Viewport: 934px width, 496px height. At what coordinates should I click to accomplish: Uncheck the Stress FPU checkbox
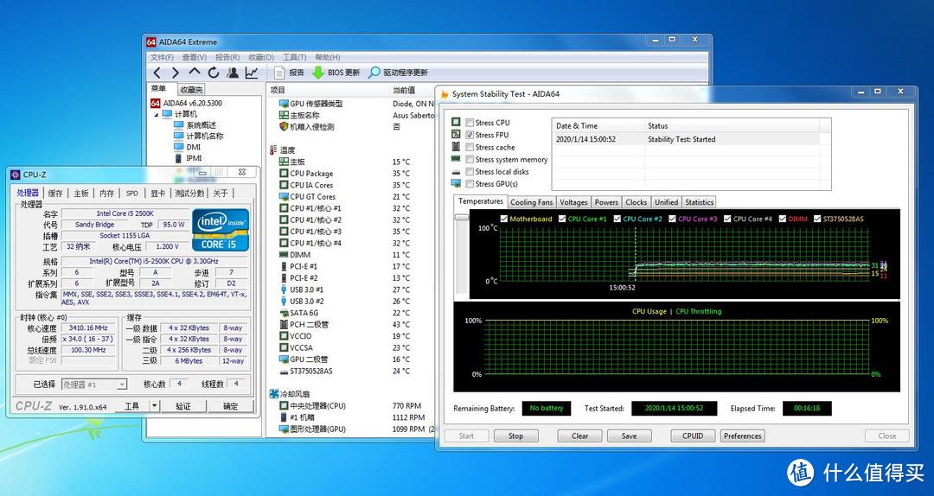470,135
